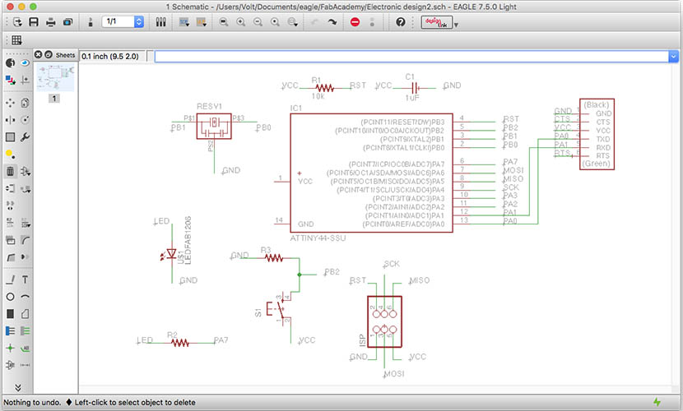Screen dimensions: 683x411
Task: Select the Value tool
Action: pyautogui.click(x=25, y=223)
